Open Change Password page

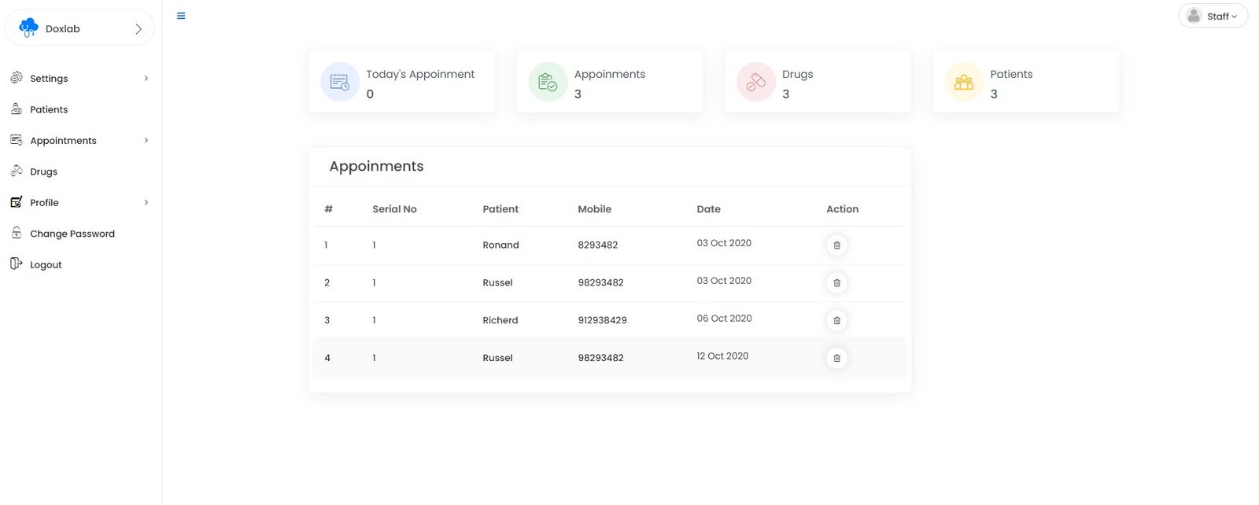[x=72, y=234]
